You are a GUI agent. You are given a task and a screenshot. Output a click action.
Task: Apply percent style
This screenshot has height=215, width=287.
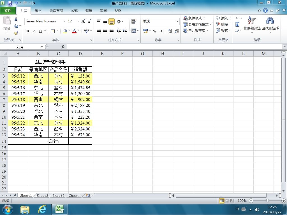[x=155, y=31]
